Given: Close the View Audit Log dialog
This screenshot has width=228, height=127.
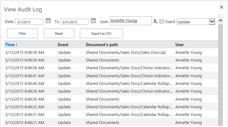Looking at the screenshot, I should (x=222, y=7).
